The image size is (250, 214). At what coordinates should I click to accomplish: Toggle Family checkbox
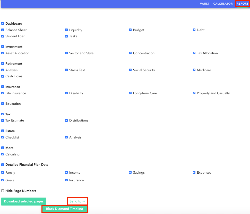[3, 172]
